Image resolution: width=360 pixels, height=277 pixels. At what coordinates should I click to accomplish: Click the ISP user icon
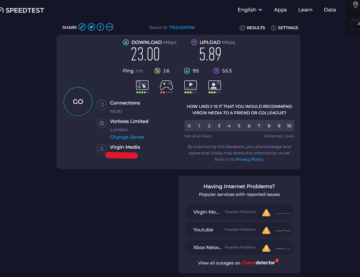point(102,149)
